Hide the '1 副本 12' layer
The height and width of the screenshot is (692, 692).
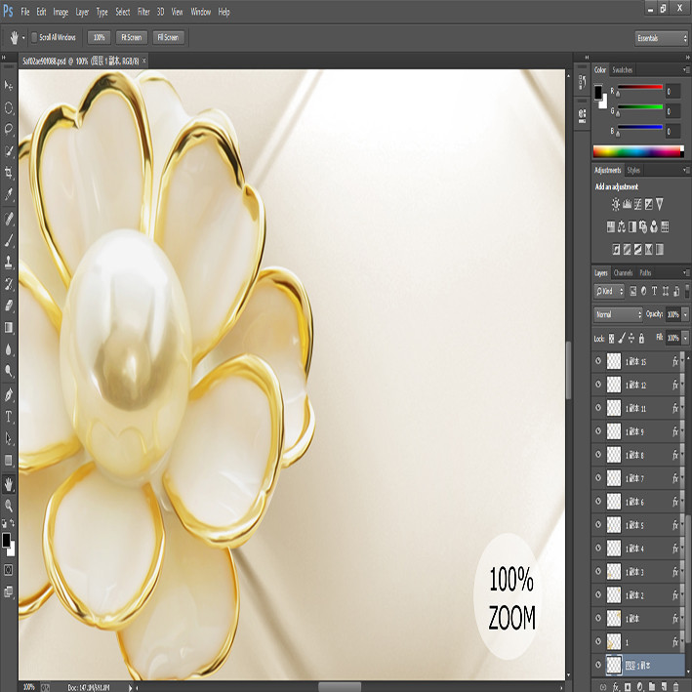click(598, 384)
